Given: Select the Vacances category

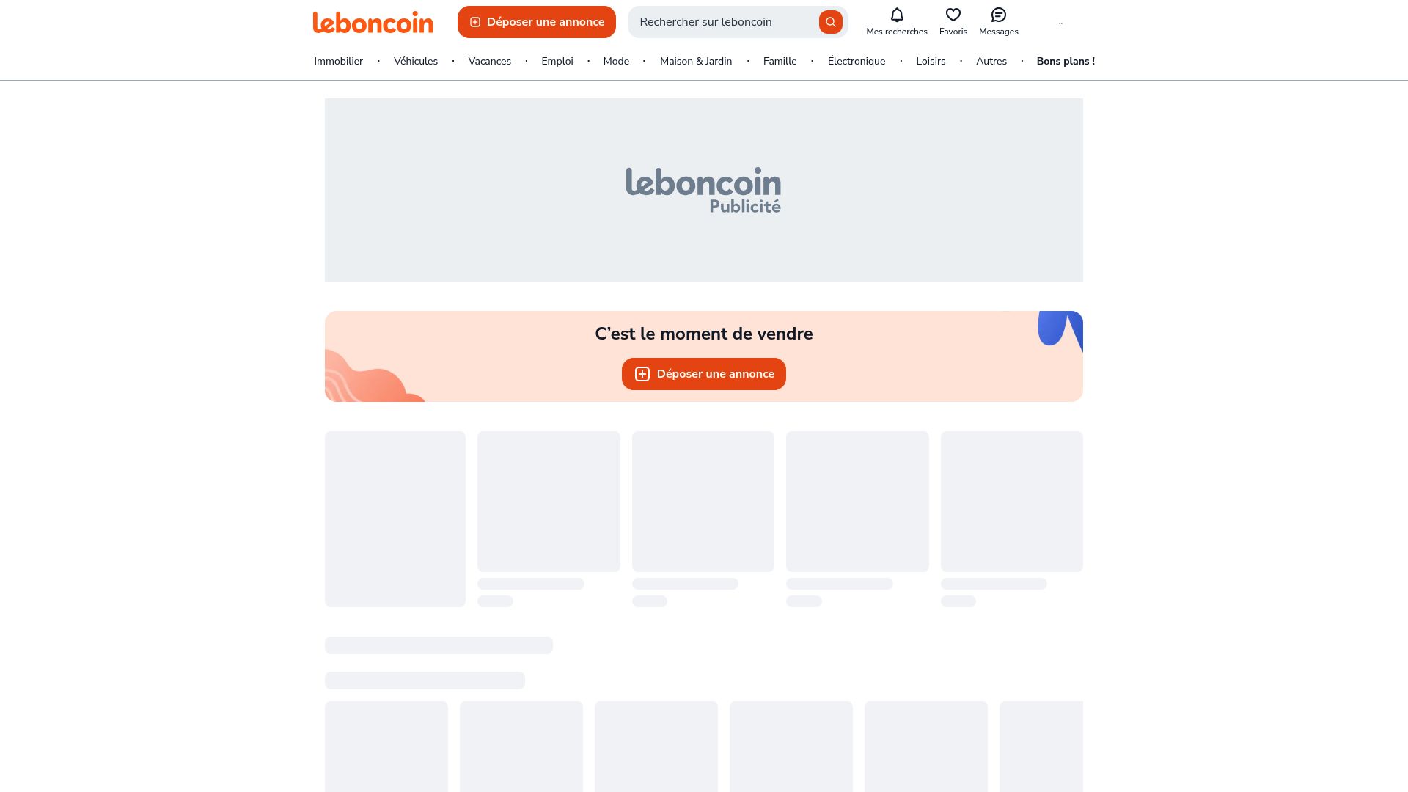Looking at the screenshot, I should pos(489,61).
